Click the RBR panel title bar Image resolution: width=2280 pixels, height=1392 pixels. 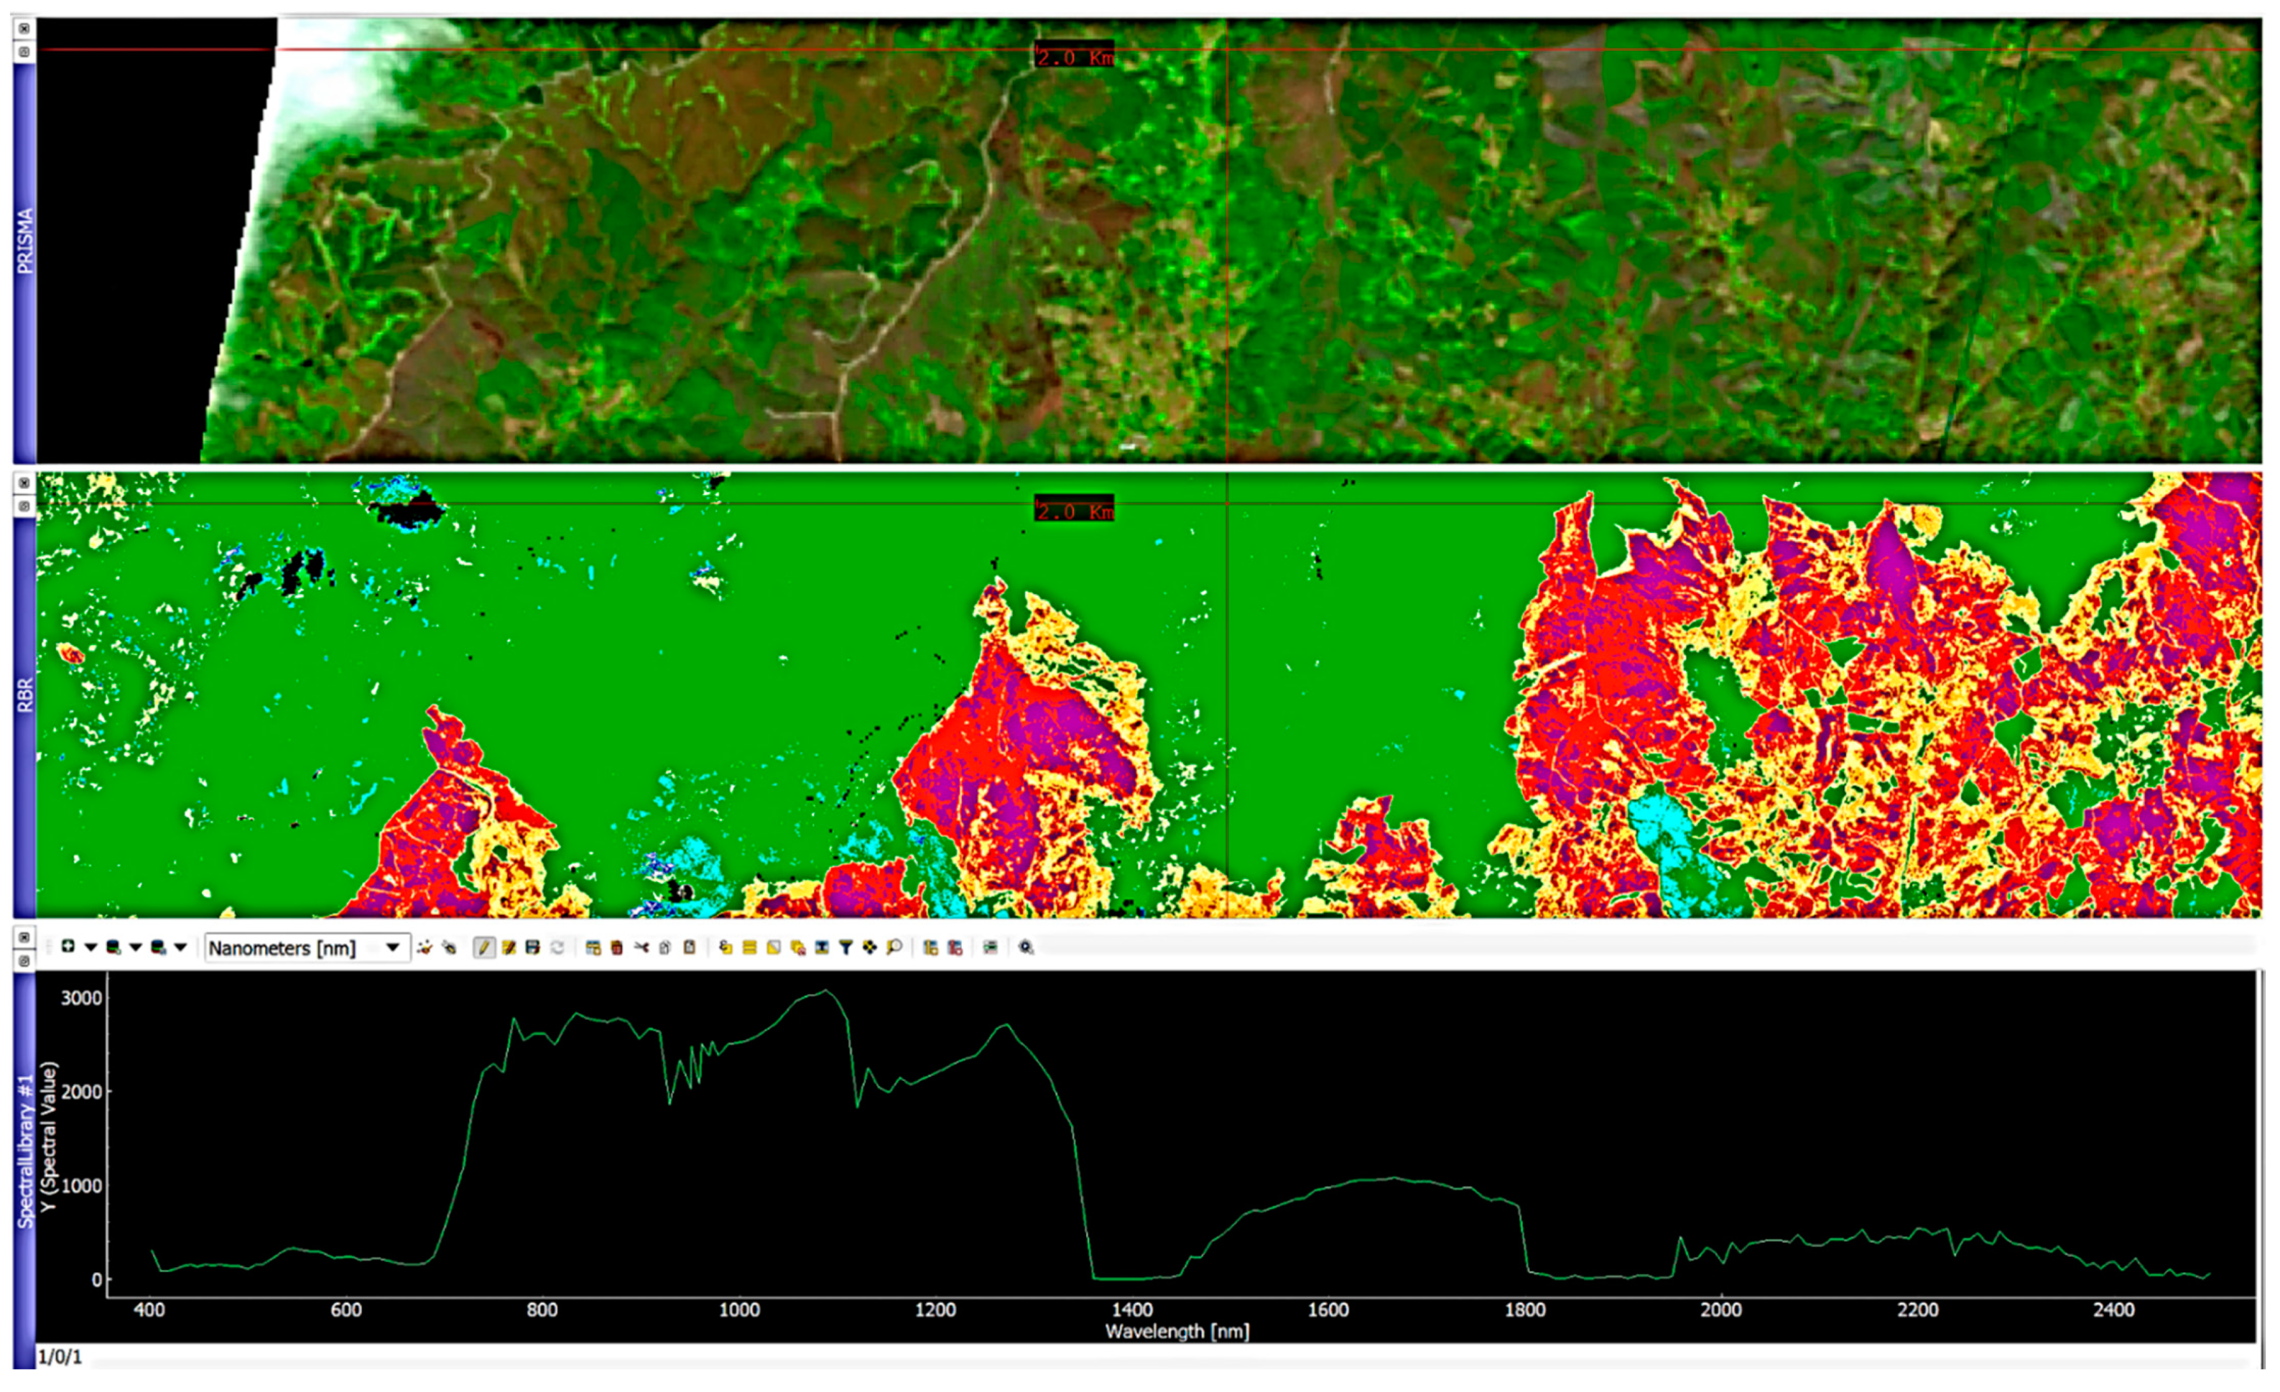coord(24,694)
